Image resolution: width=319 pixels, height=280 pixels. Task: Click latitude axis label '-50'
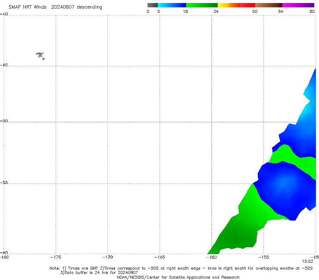click(4, 121)
